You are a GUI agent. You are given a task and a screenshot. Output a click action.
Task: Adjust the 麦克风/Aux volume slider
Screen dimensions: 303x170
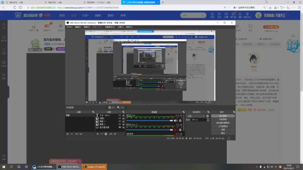coord(150,121)
